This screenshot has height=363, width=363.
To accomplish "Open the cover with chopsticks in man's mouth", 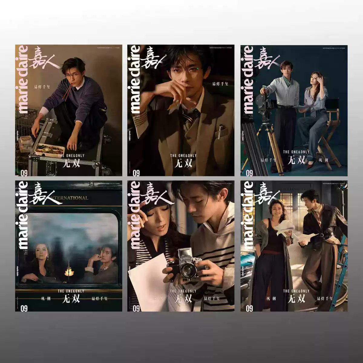I will click(69, 110).
